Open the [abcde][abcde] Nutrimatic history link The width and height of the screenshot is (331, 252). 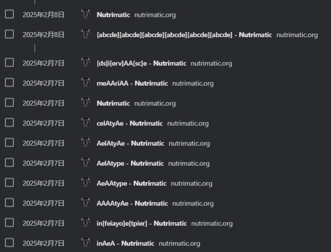click(184, 35)
